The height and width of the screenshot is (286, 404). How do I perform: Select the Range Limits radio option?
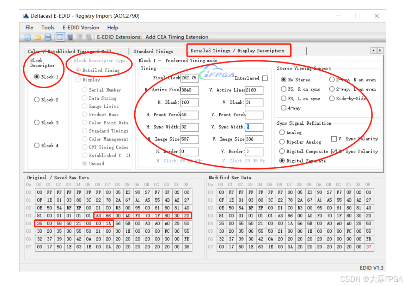[x=85, y=106]
